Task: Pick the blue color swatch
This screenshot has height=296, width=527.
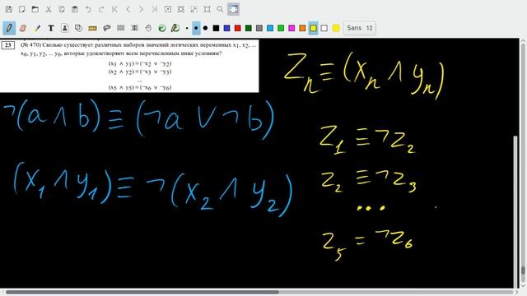Action: click(x=227, y=28)
